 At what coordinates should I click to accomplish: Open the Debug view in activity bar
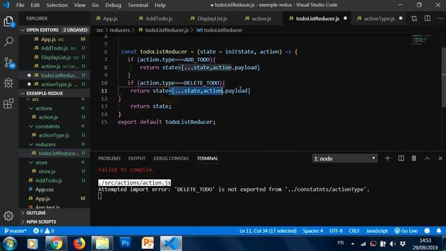8,83
